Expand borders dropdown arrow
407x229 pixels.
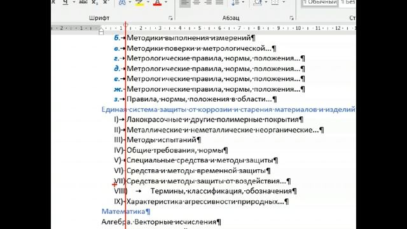(284, 3)
